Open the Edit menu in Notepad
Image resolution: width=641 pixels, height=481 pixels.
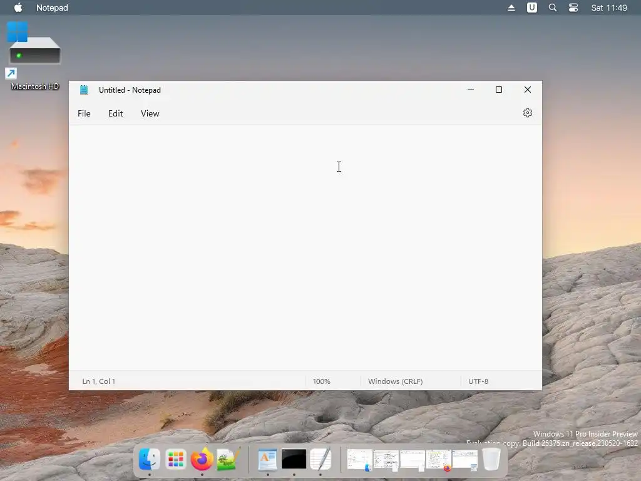[x=115, y=114]
